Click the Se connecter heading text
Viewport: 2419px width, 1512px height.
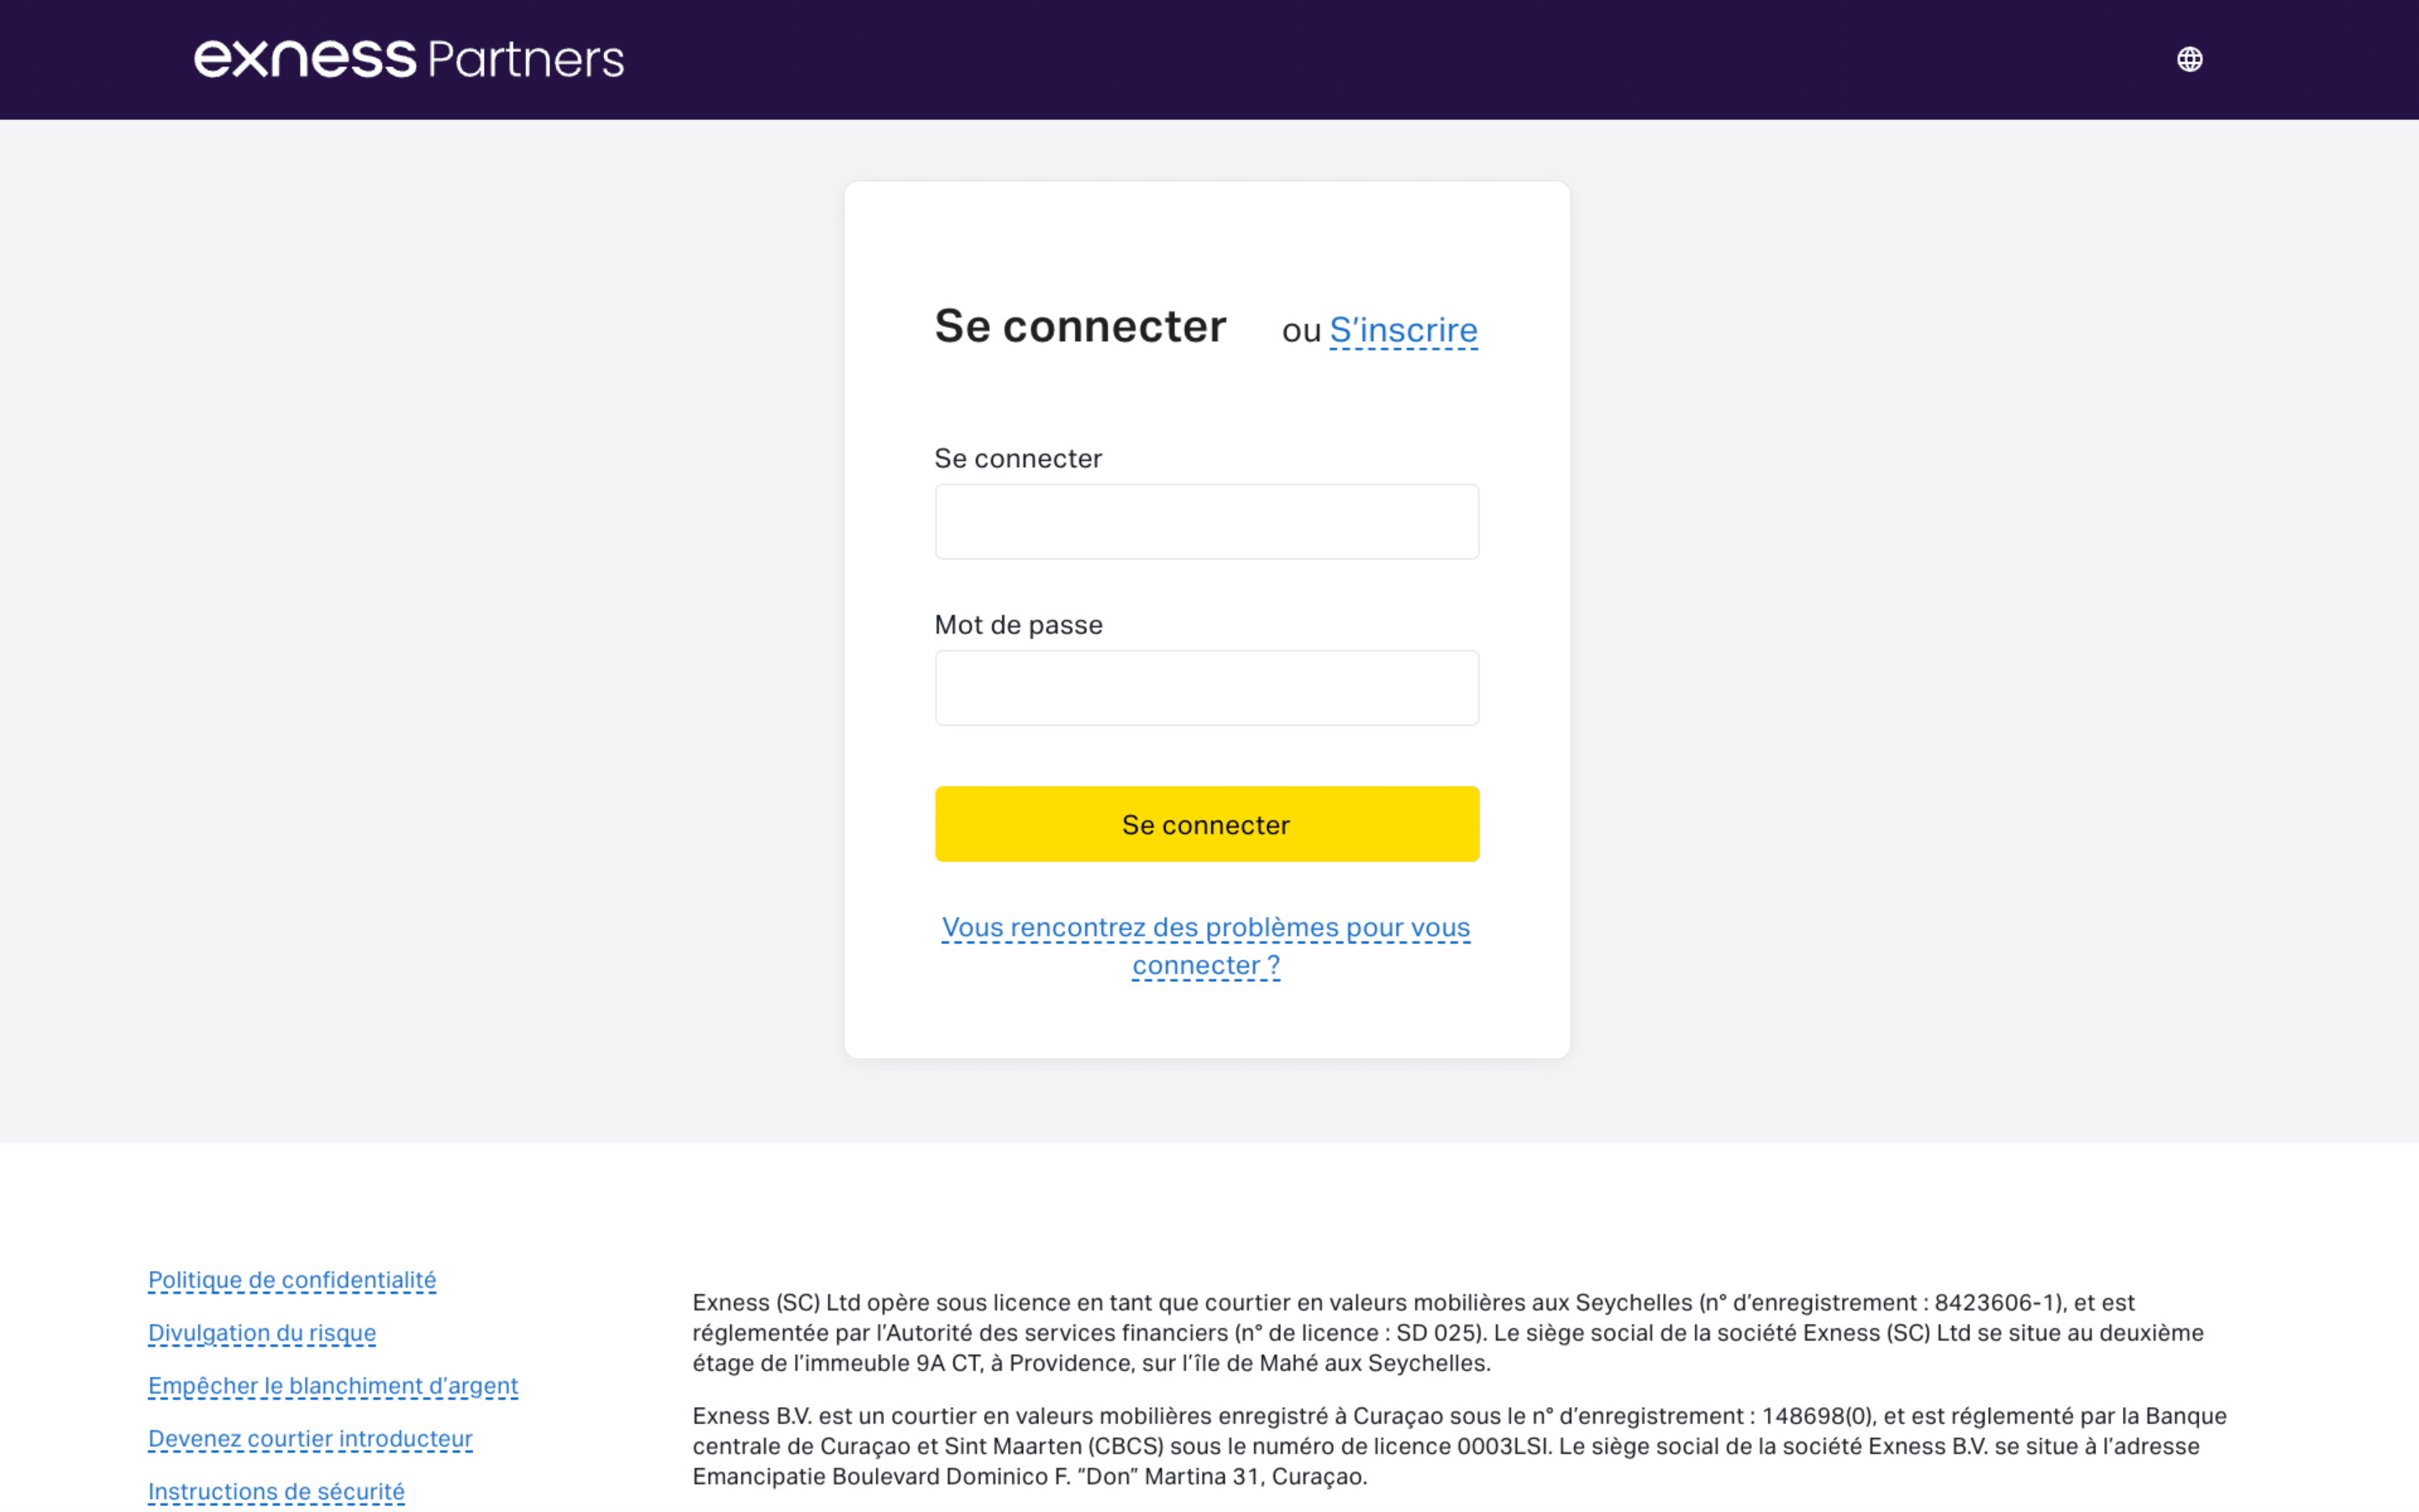[1079, 327]
